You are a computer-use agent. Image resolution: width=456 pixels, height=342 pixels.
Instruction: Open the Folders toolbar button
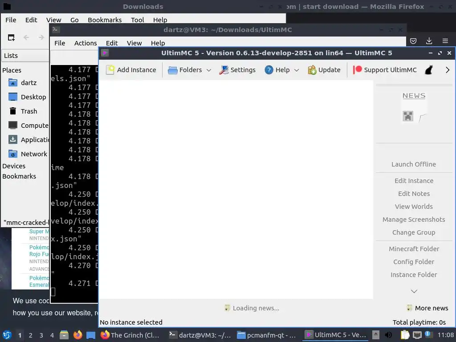point(185,70)
